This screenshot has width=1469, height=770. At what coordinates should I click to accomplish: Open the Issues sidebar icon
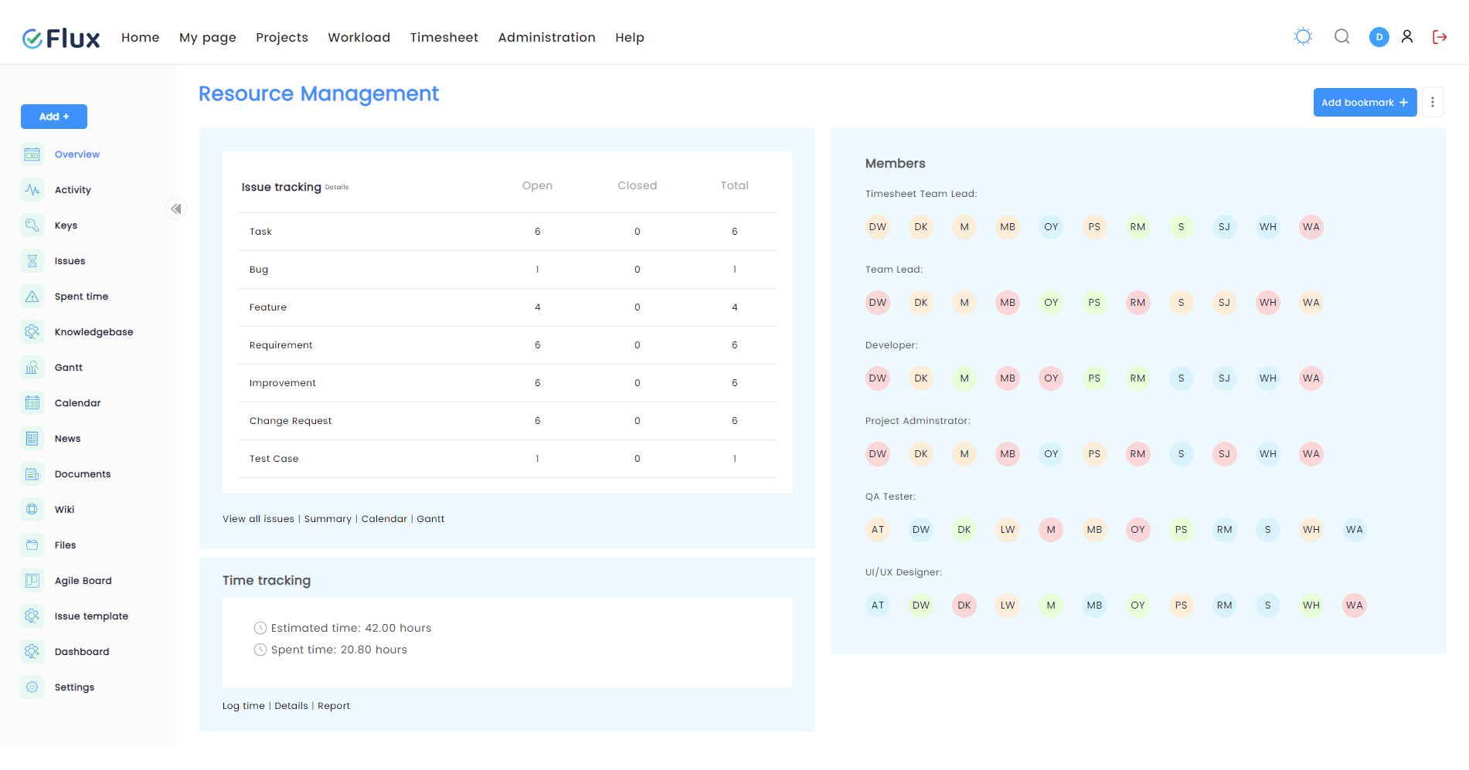[32, 260]
